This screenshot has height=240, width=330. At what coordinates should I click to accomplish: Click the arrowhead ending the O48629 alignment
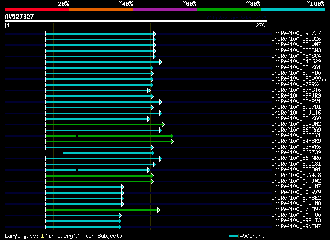click(161, 62)
